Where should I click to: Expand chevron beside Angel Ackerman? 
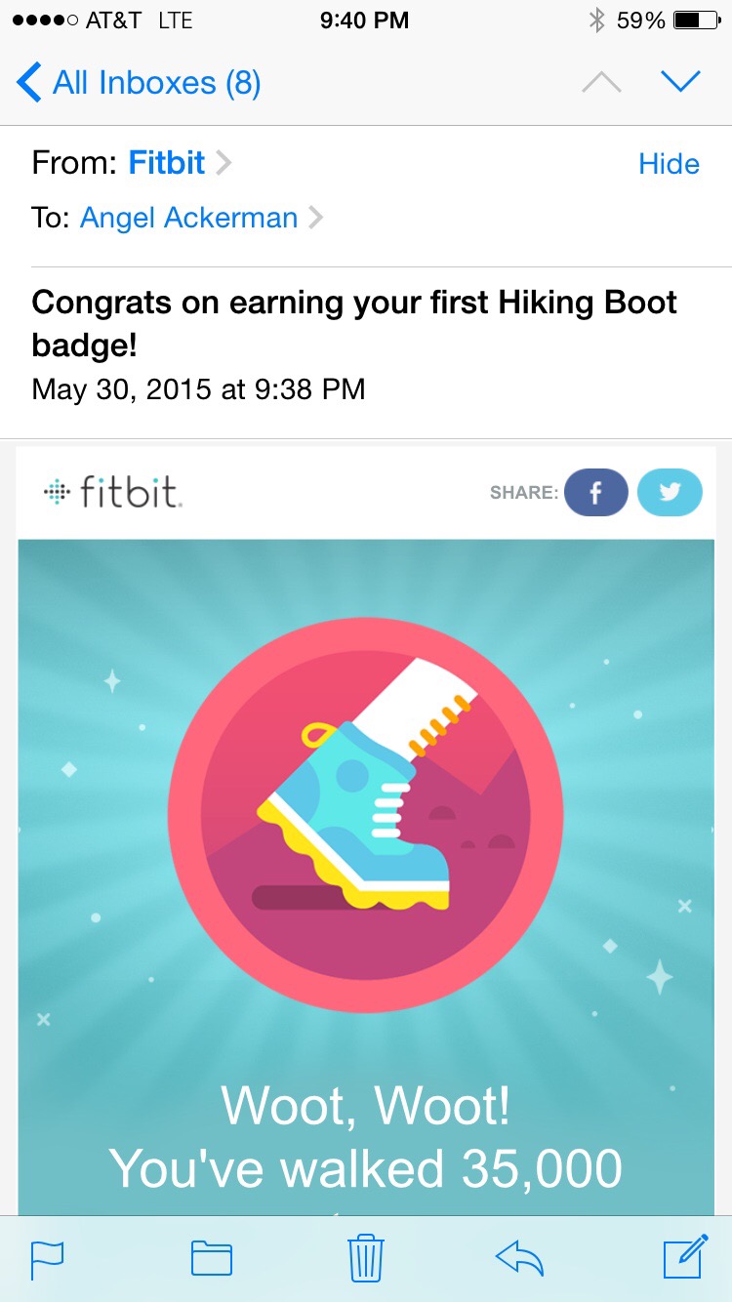click(x=315, y=218)
